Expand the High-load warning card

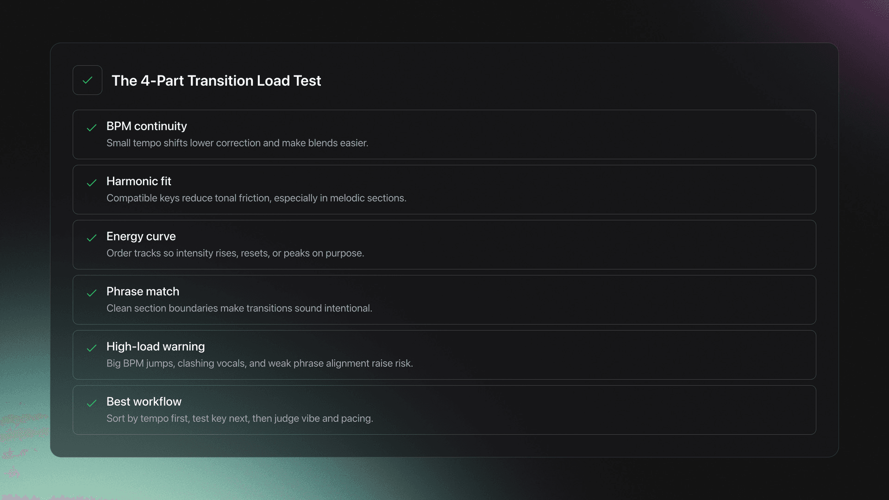point(444,355)
